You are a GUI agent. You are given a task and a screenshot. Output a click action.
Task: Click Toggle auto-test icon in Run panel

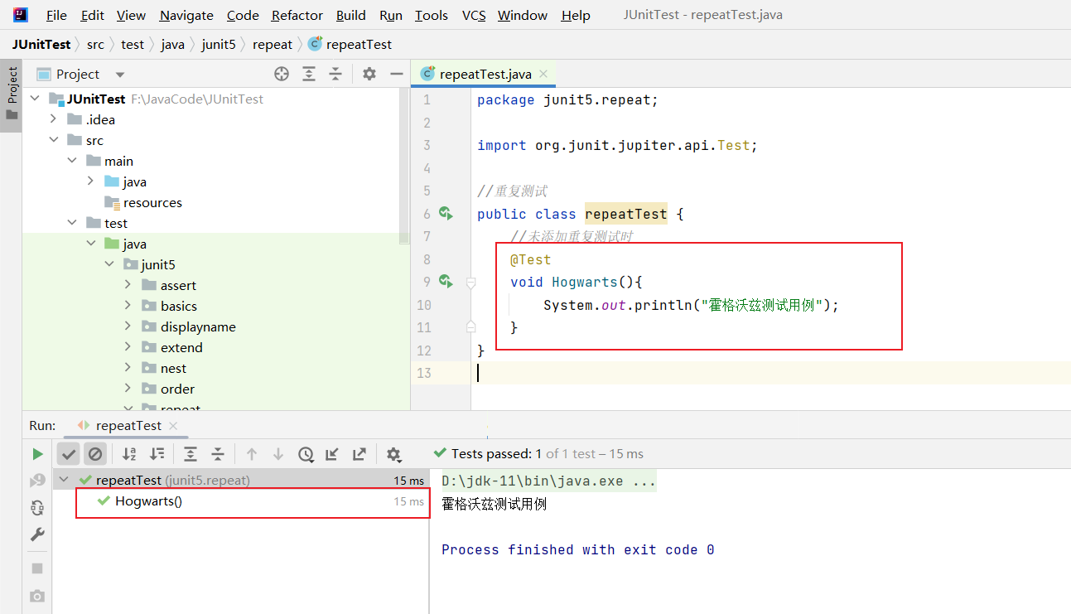[x=37, y=508]
